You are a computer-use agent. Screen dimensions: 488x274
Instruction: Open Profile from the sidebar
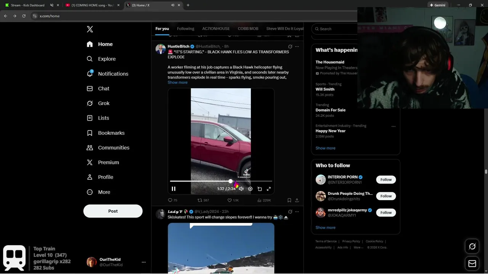click(x=100, y=177)
